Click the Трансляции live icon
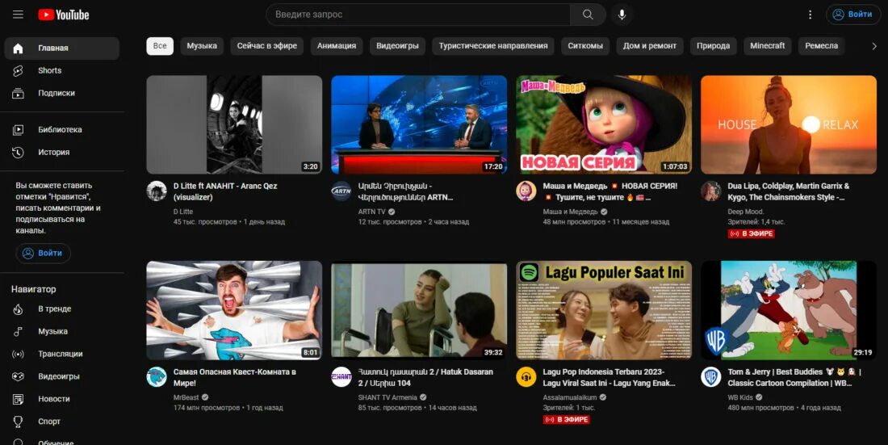This screenshot has height=445, width=888. 18,355
